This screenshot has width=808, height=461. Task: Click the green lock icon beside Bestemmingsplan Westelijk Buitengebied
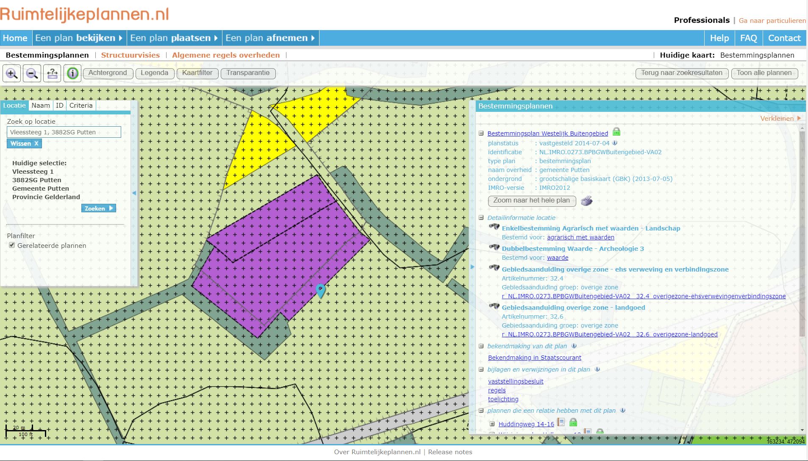point(617,132)
